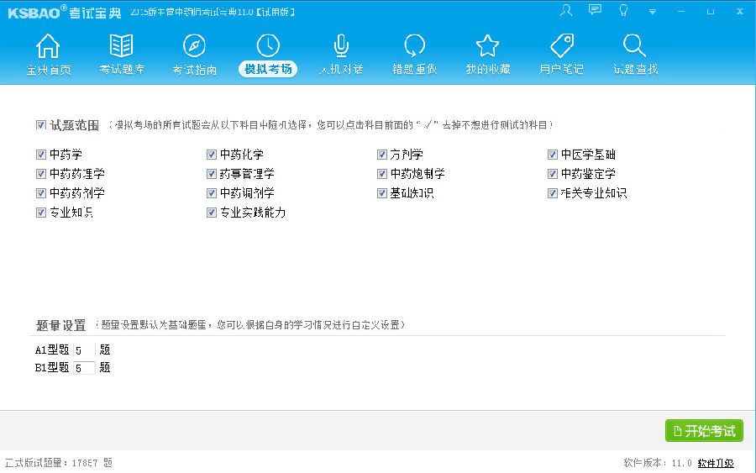Uncheck the 中药学 subject
The image size is (756, 473).
pyautogui.click(x=41, y=155)
